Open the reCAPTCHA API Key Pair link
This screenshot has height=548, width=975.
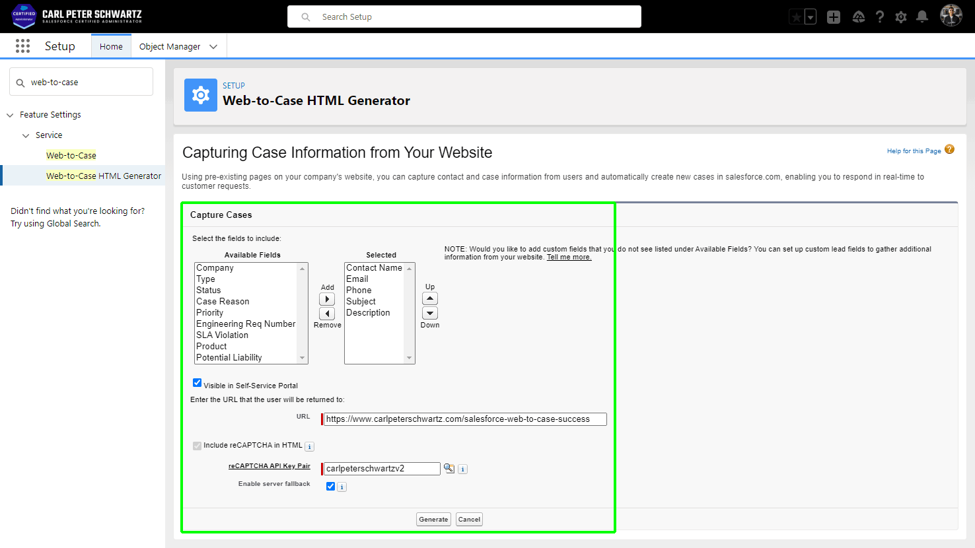click(x=270, y=466)
